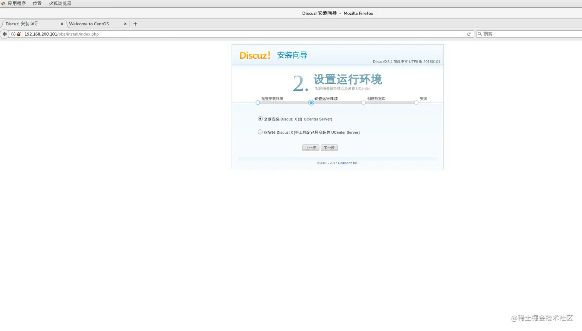Viewport: 582px width, 331px height.
Task: Reload the page with the refresh icon
Action: (469, 34)
